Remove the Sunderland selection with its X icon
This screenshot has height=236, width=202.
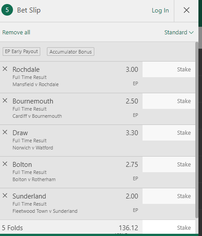click(5, 196)
